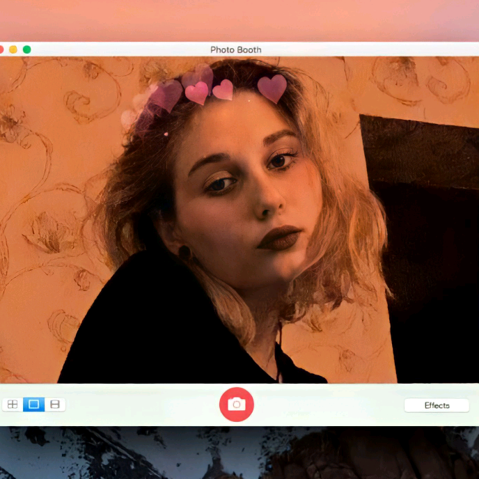Screen dimensions: 479x479
Task: Take a photo with the red camera button
Action: pos(237,404)
